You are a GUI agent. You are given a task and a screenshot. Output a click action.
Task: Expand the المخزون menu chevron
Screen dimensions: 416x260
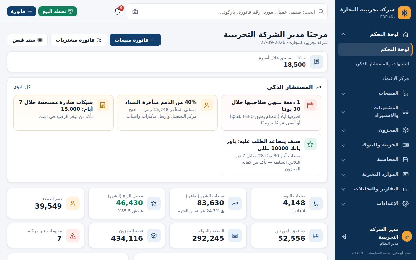click(x=343, y=130)
